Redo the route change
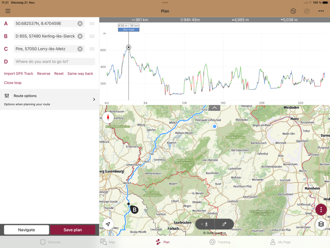The image size is (330, 248). pyautogui.click(x=307, y=11)
